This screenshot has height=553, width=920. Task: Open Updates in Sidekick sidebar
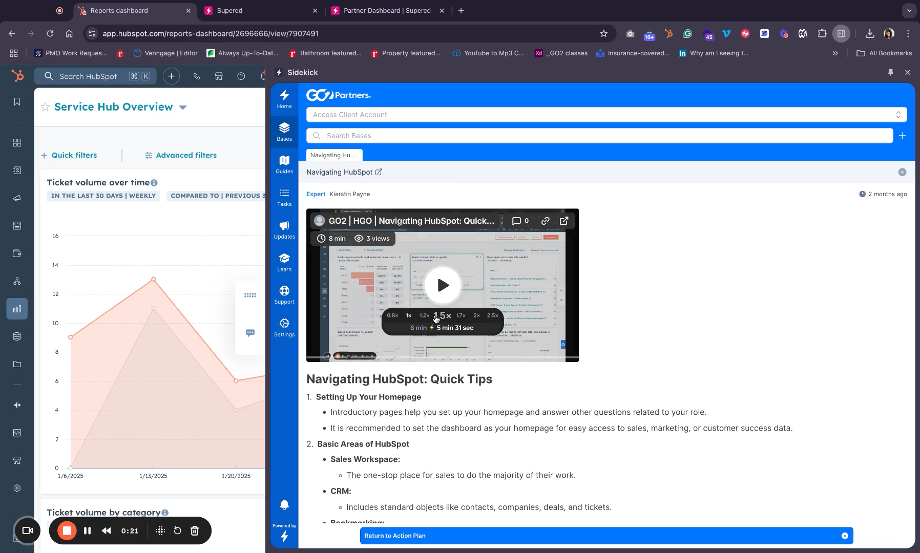coord(284,229)
